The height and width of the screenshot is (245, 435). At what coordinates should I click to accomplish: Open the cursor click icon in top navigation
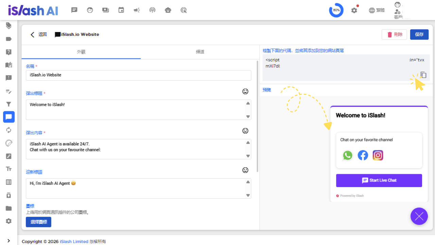click(184, 10)
